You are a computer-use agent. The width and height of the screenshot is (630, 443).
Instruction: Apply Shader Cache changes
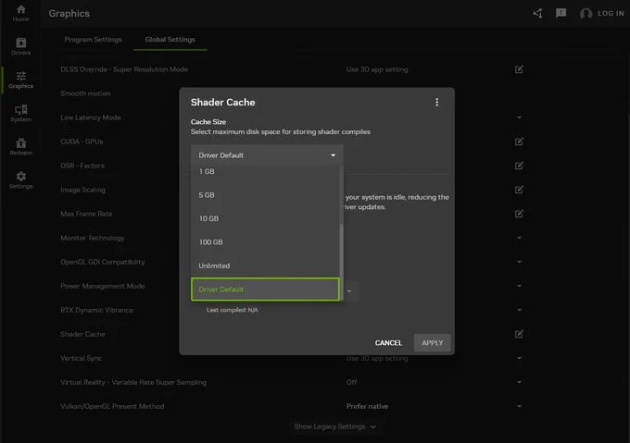pyautogui.click(x=433, y=343)
